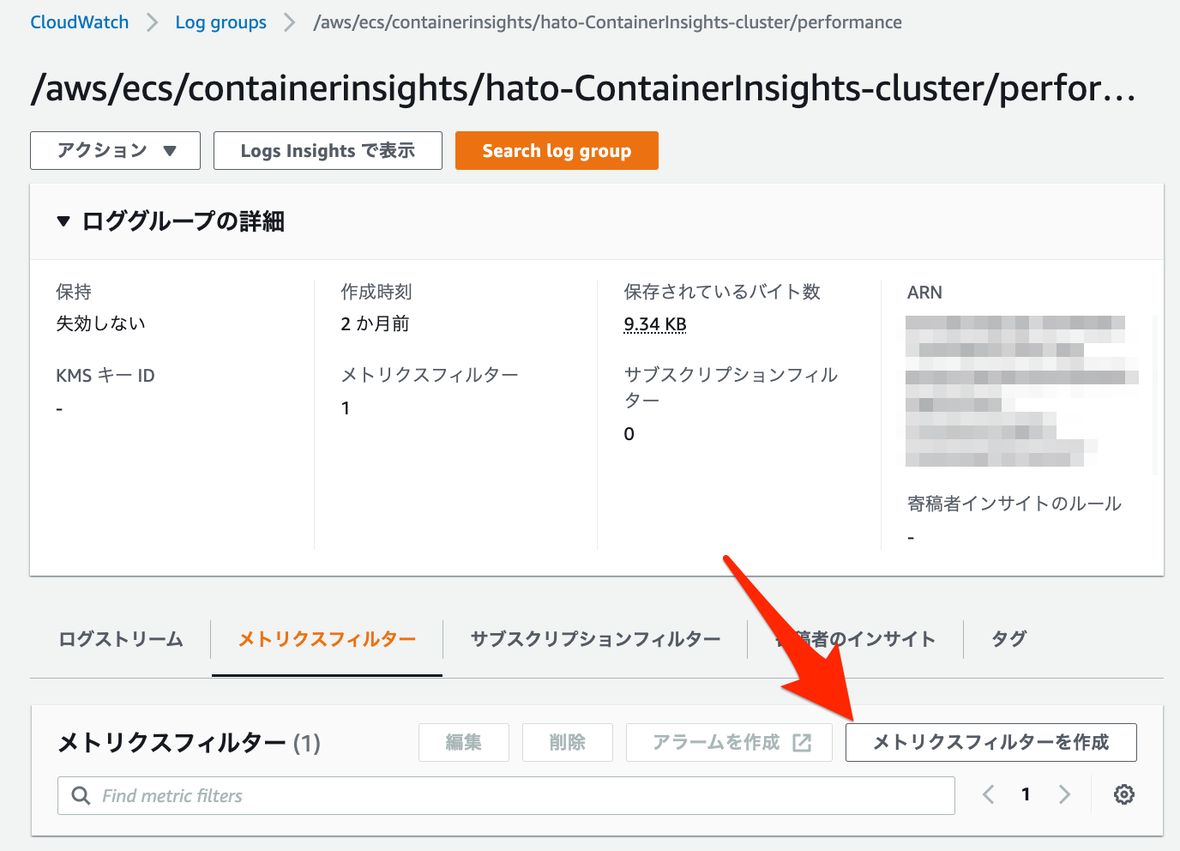Click inside the Find metric filters field
The height and width of the screenshot is (851, 1180).
coord(343,795)
